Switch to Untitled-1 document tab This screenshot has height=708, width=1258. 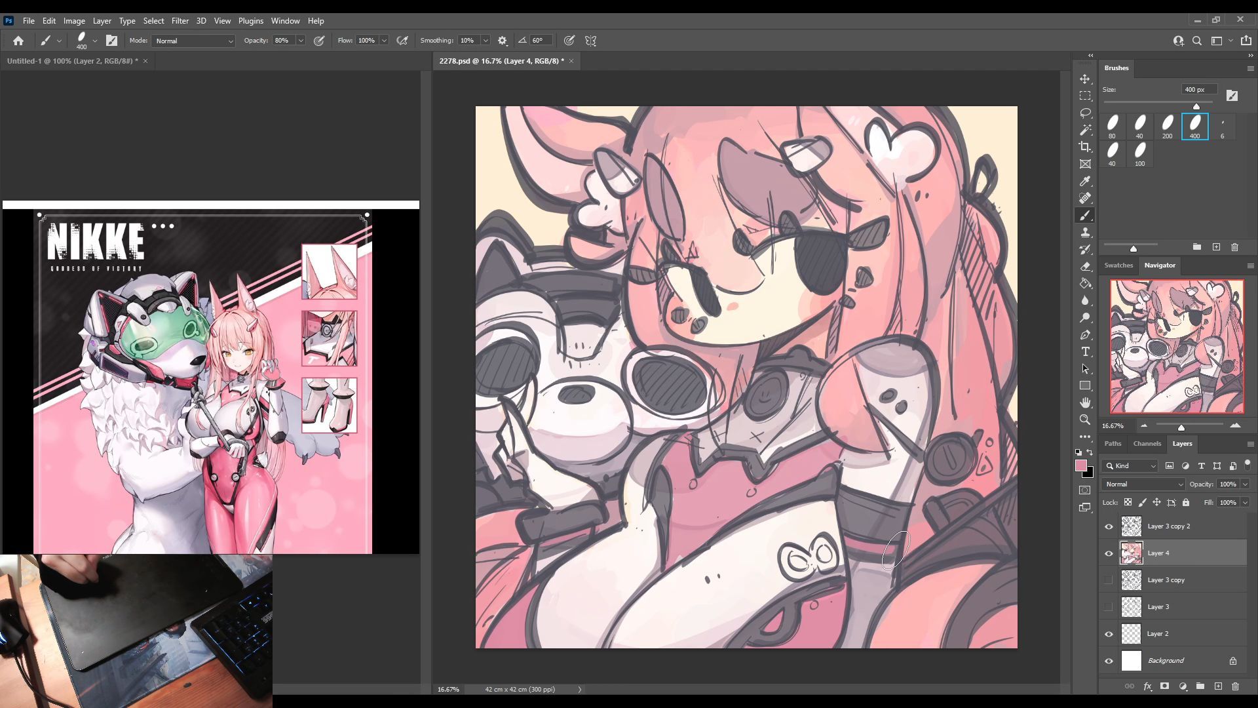pyautogui.click(x=72, y=61)
